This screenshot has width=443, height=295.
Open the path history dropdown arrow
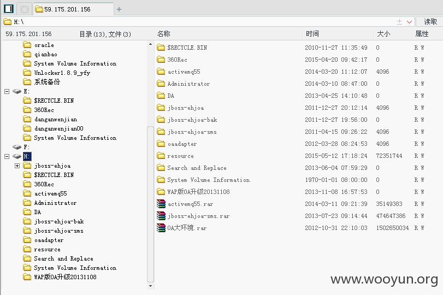pos(409,22)
